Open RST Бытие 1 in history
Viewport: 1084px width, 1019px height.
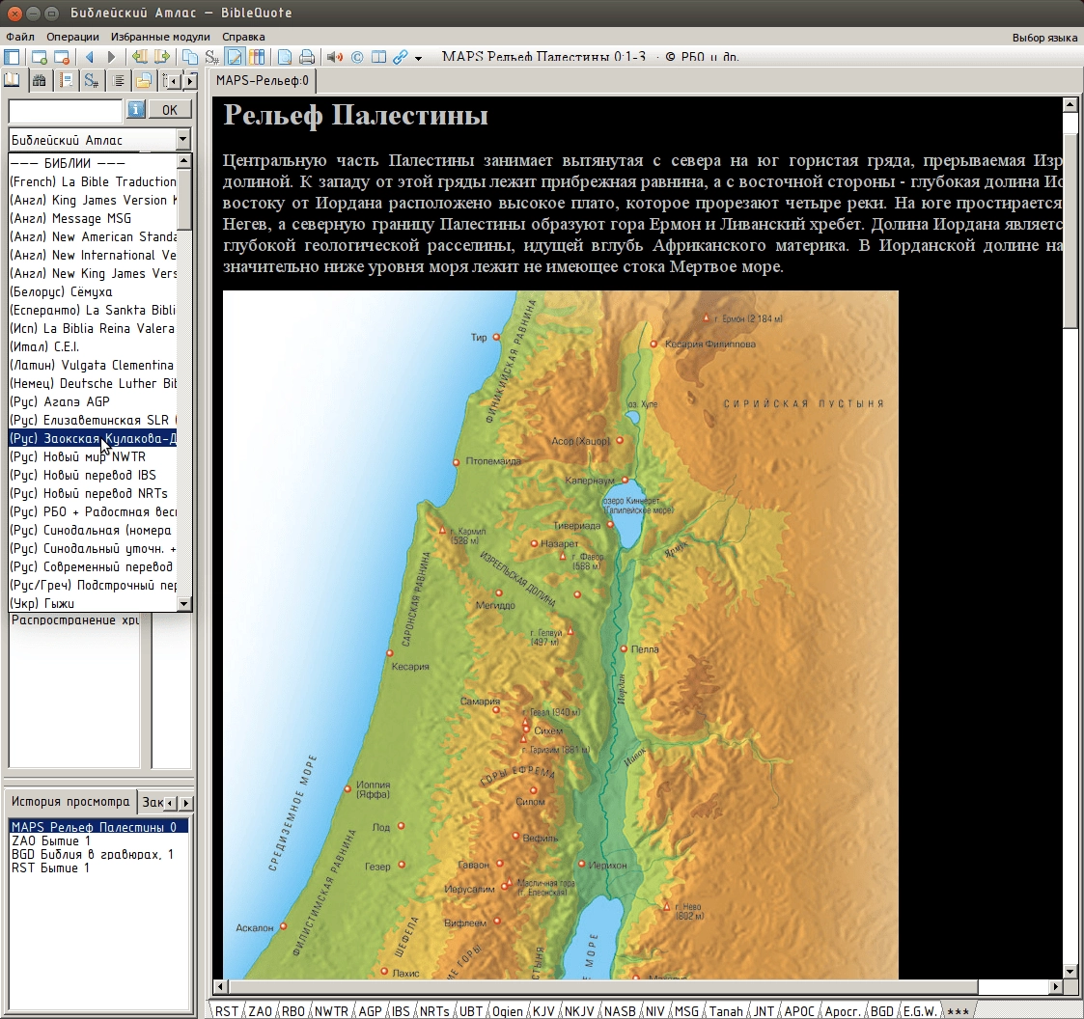click(98, 868)
